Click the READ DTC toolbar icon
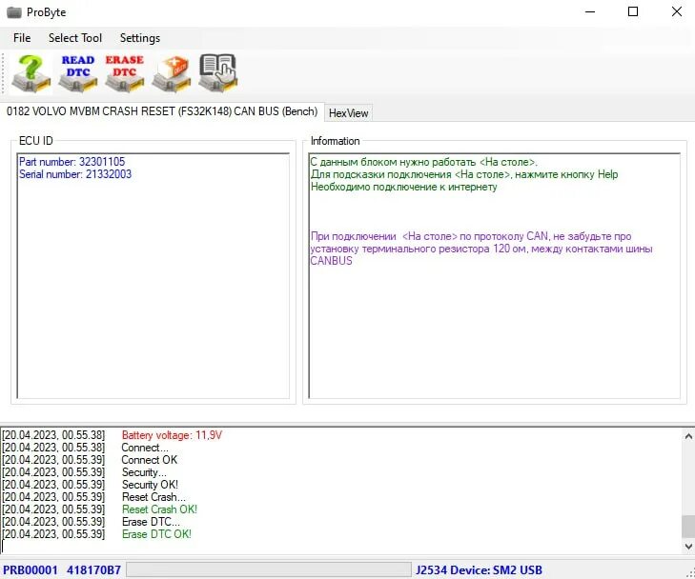The width and height of the screenshot is (695, 579). (78, 73)
